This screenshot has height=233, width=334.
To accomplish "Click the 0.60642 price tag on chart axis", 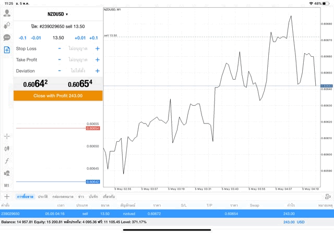I will point(327,86).
